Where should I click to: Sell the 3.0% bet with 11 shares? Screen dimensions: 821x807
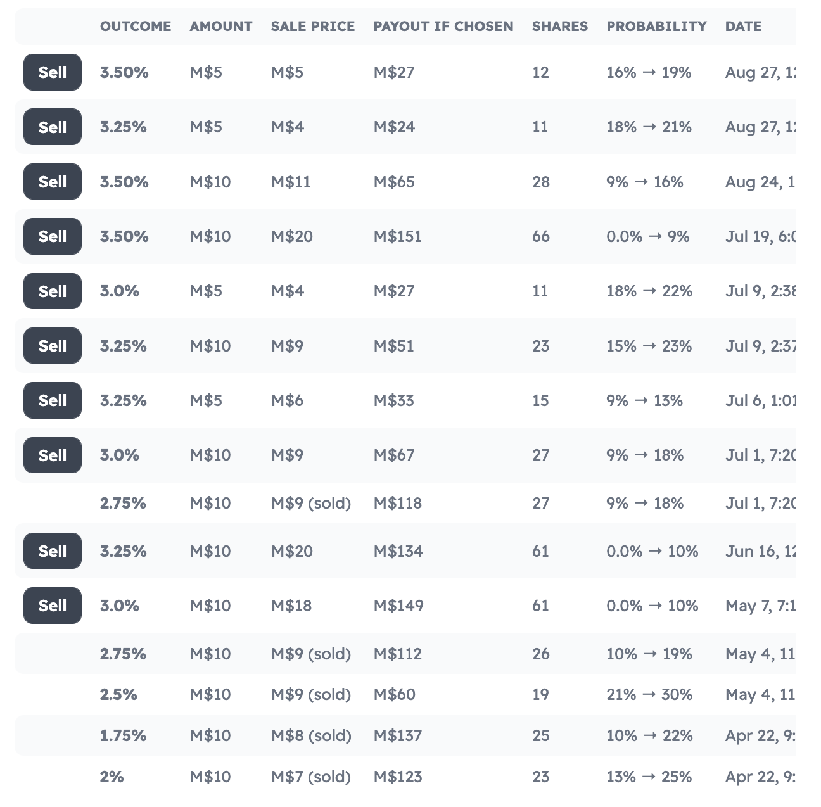[53, 291]
